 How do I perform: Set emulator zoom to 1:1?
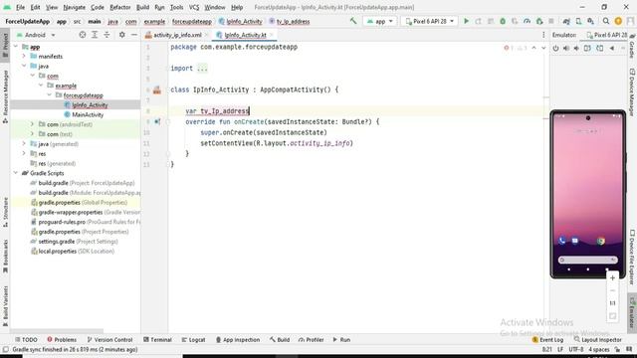point(612,303)
